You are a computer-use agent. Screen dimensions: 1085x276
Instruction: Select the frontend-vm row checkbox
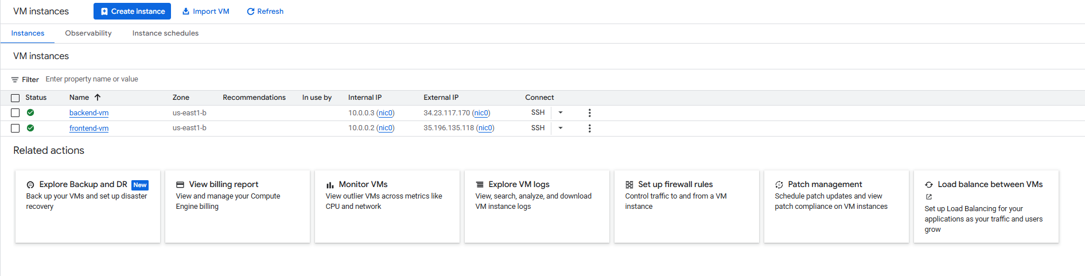(x=15, y=129)
